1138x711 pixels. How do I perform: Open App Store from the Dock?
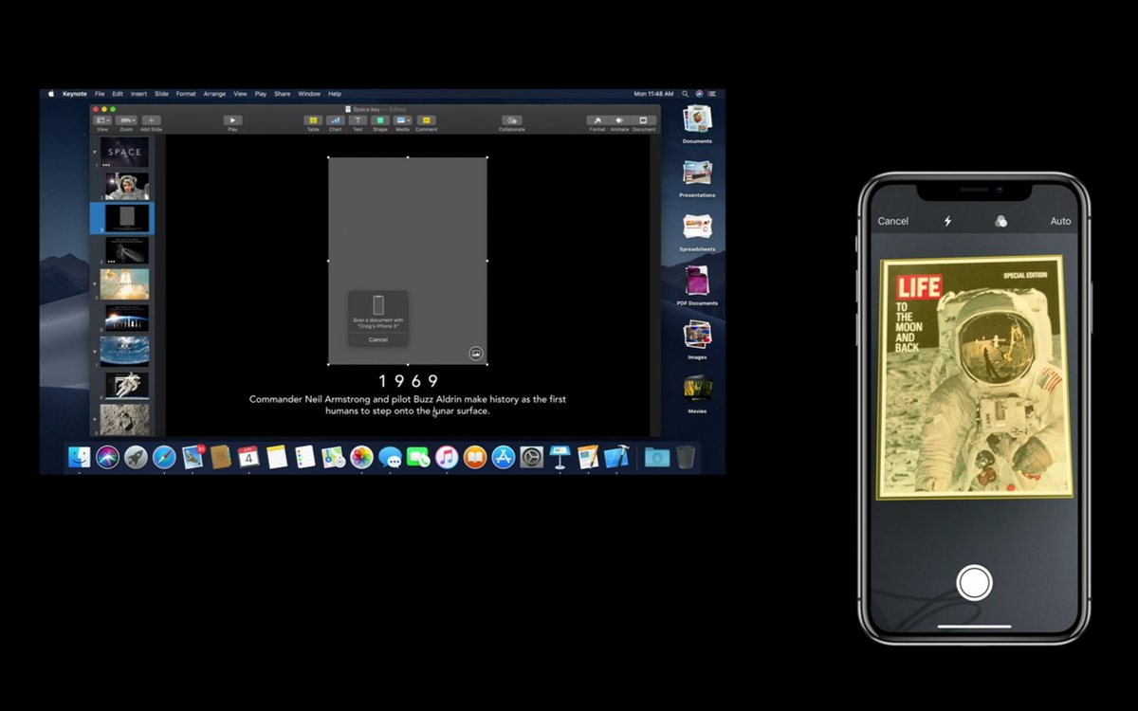point(503,457)
